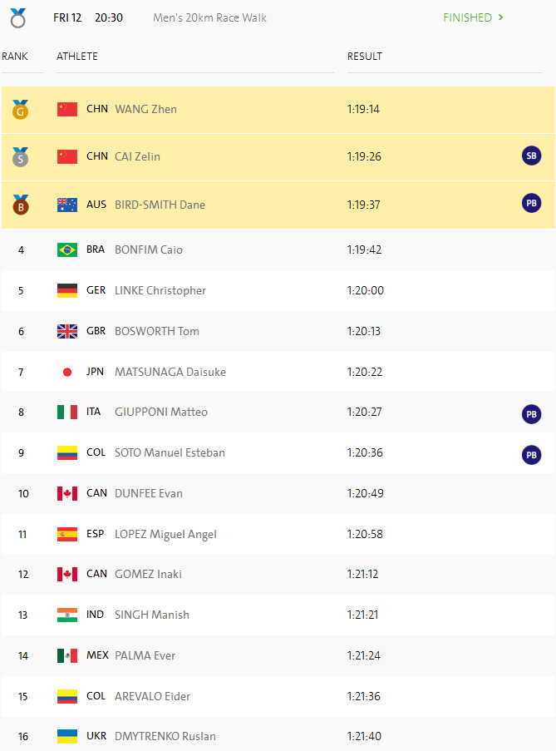Open DUNFEE Evan's athlete profile
This screenshot has height=751, width=556.
[149, 493]
